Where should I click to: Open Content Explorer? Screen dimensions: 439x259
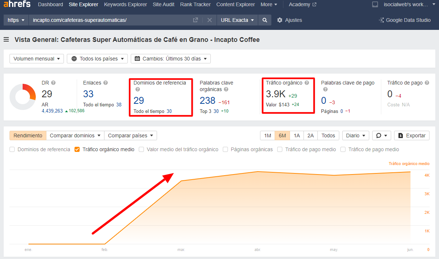tap(236, 4)
